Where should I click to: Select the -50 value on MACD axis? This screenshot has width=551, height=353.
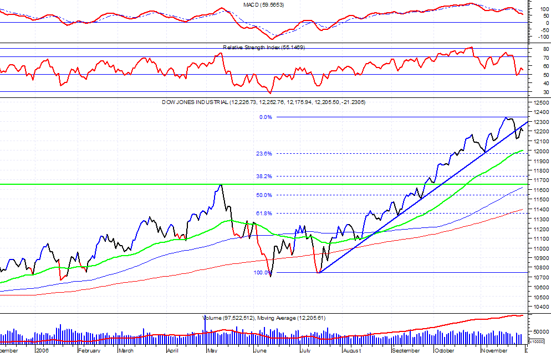pos(545,30)
